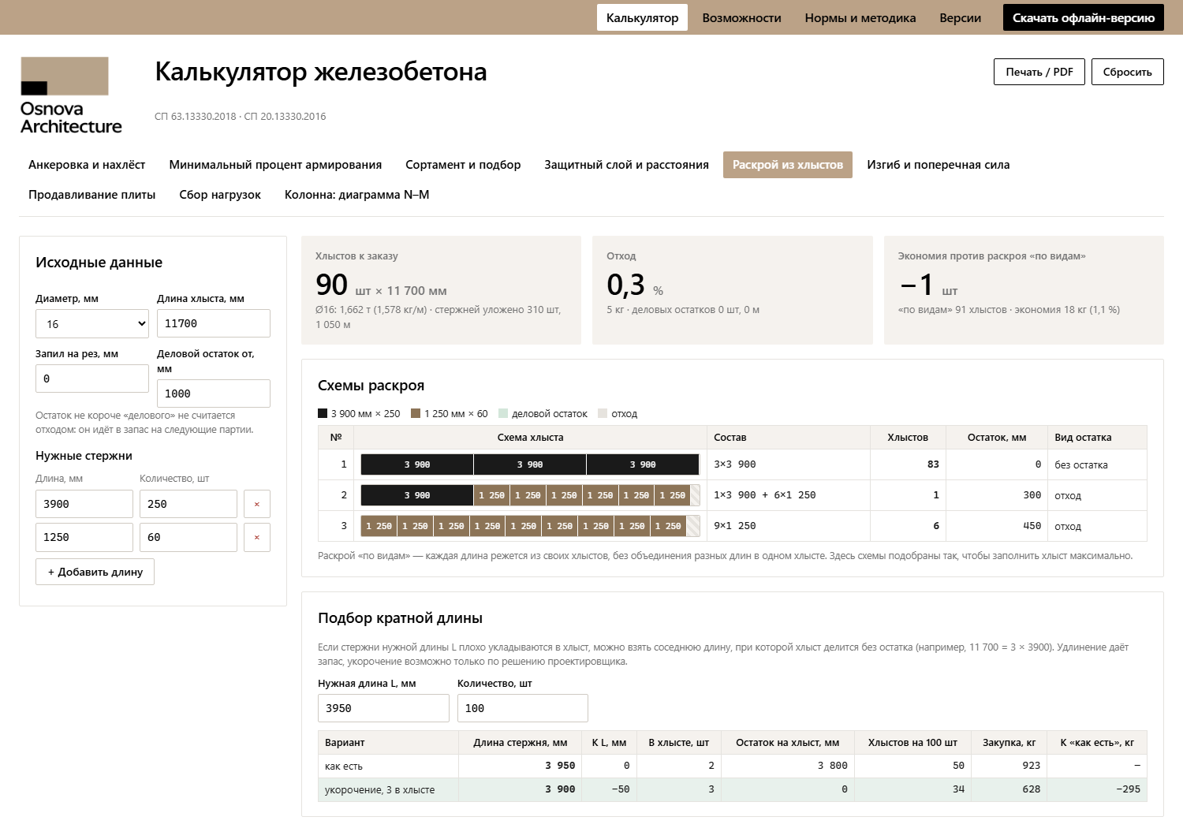This screenshot has height=828, width=1183.
Task: Open the Калькулятор top menu item
Action: (642, 17)
